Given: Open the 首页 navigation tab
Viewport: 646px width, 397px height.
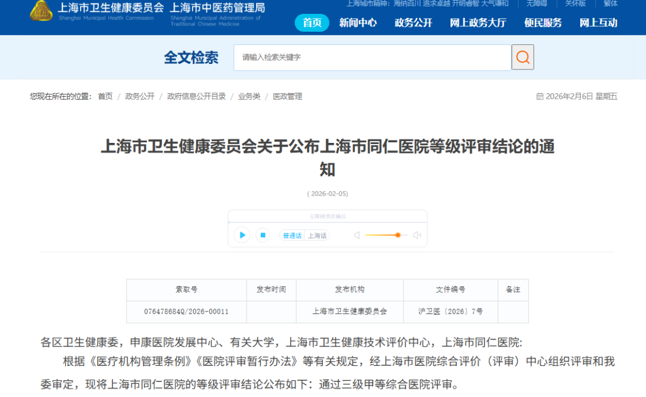Looking at the screenshot, I should (x=312, y=23).
